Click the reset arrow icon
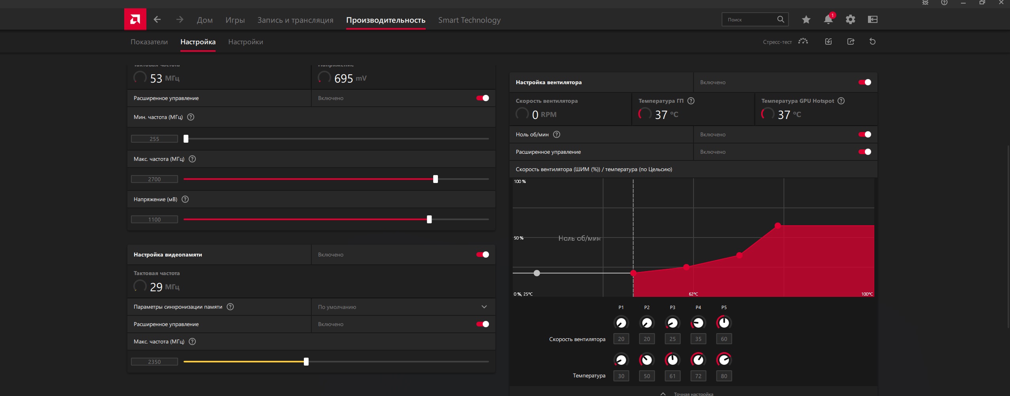The height and width of the screenshot is (396, 1010). pos(872,41)
